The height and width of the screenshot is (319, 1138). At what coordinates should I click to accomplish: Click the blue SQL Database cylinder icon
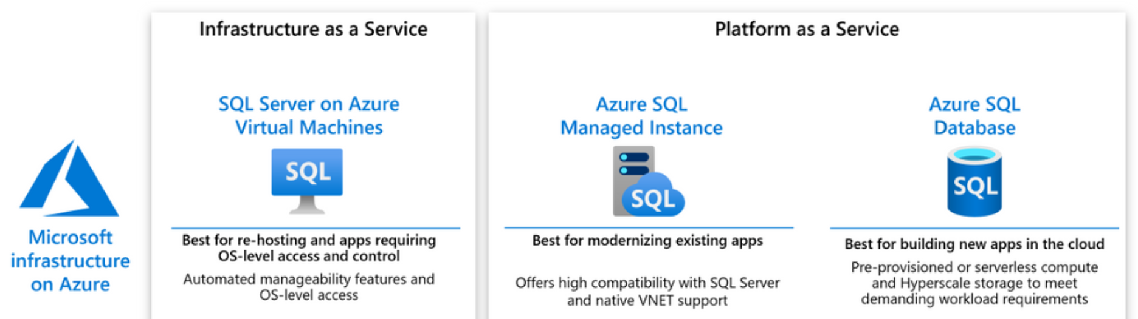tap(974, 183)
